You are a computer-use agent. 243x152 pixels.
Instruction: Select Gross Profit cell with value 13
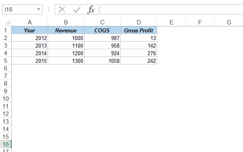pyautogui.click(x=139, y=38)
